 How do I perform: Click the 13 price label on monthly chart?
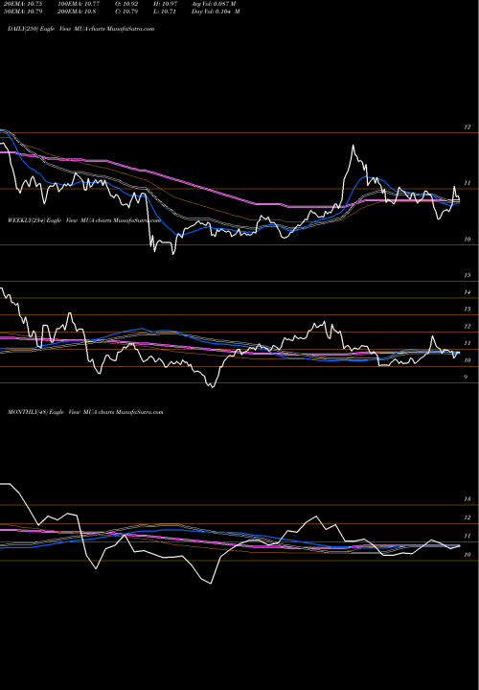468,499
